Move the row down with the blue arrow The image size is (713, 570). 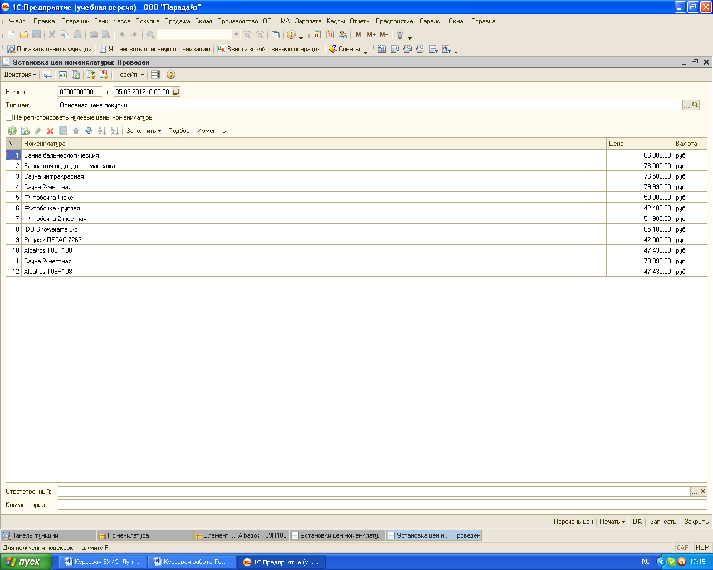coord(89,131)
